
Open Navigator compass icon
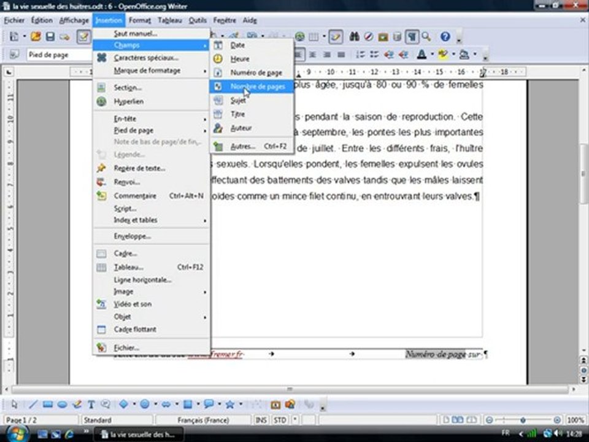[x=369, y=36]
